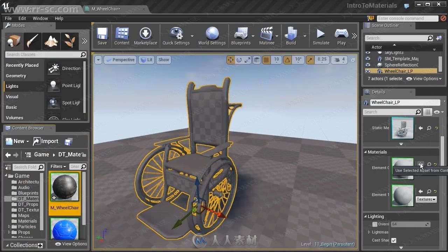Click Content Browser asset scrollbar

click(84, 198)
